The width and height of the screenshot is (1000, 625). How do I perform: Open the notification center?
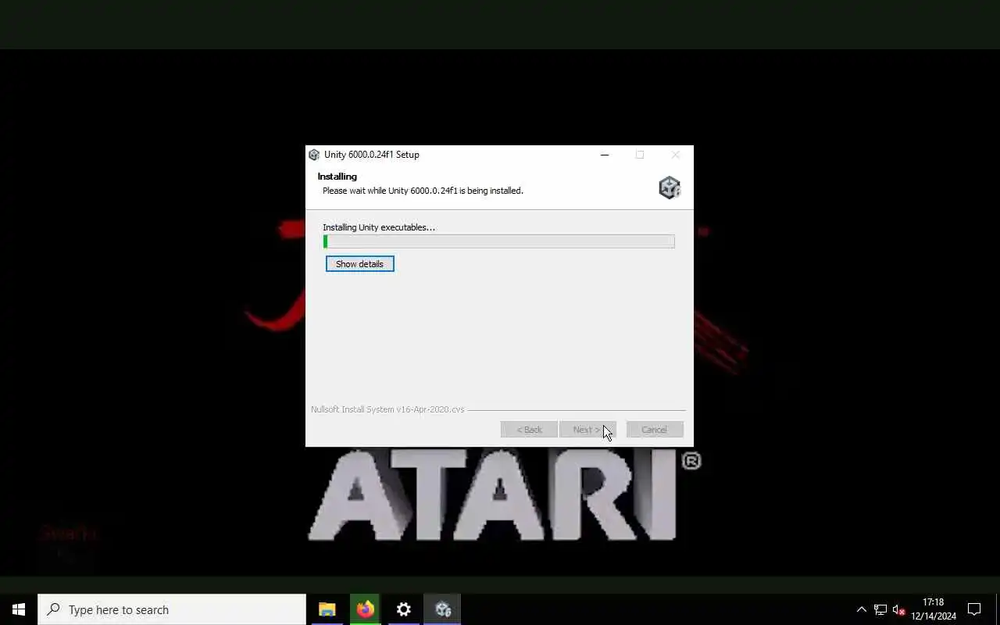pyautogui.click(x=974, y=609)
